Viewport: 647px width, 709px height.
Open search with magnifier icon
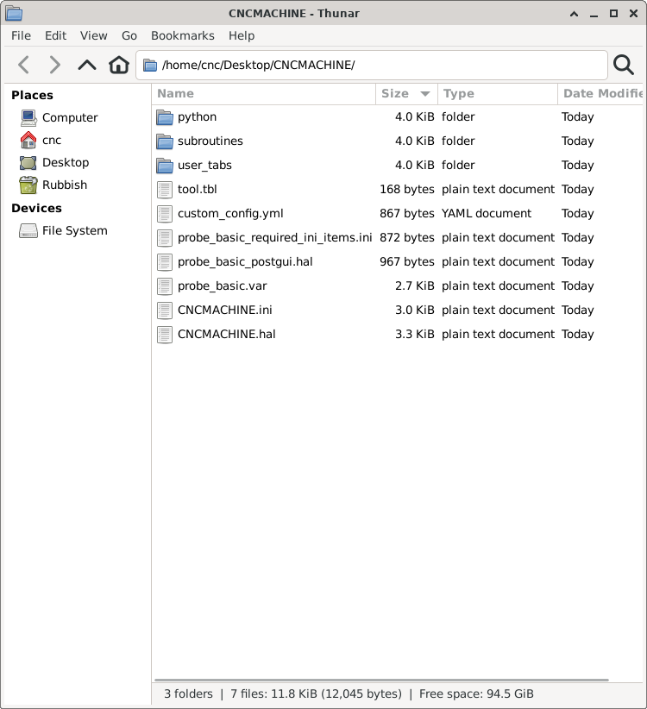[x=624, y=65]
